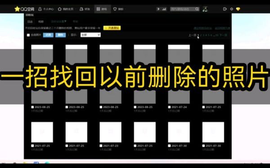This screenshot has height=168, width=270.
Task: Click the blue 删除 delete button
Action: click(60, 35)
